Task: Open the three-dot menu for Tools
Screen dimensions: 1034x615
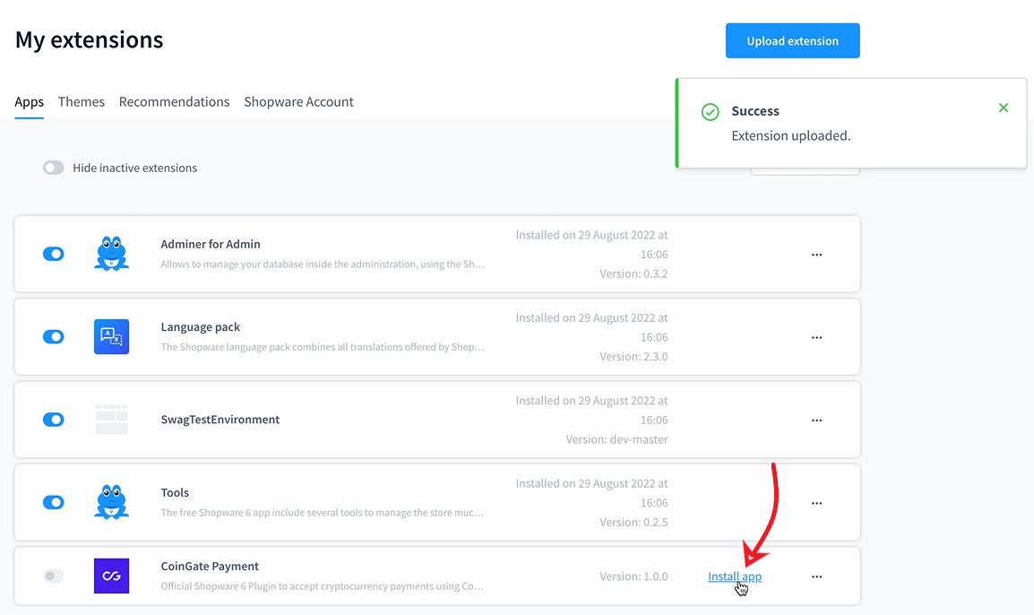Action: [816, 503]
